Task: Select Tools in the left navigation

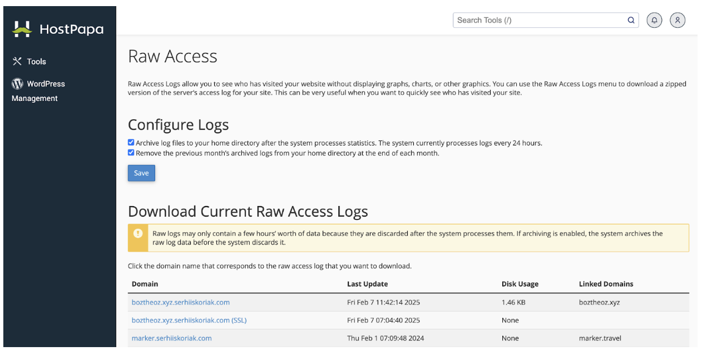Action: pyautogui.click(x=37, y=61)
